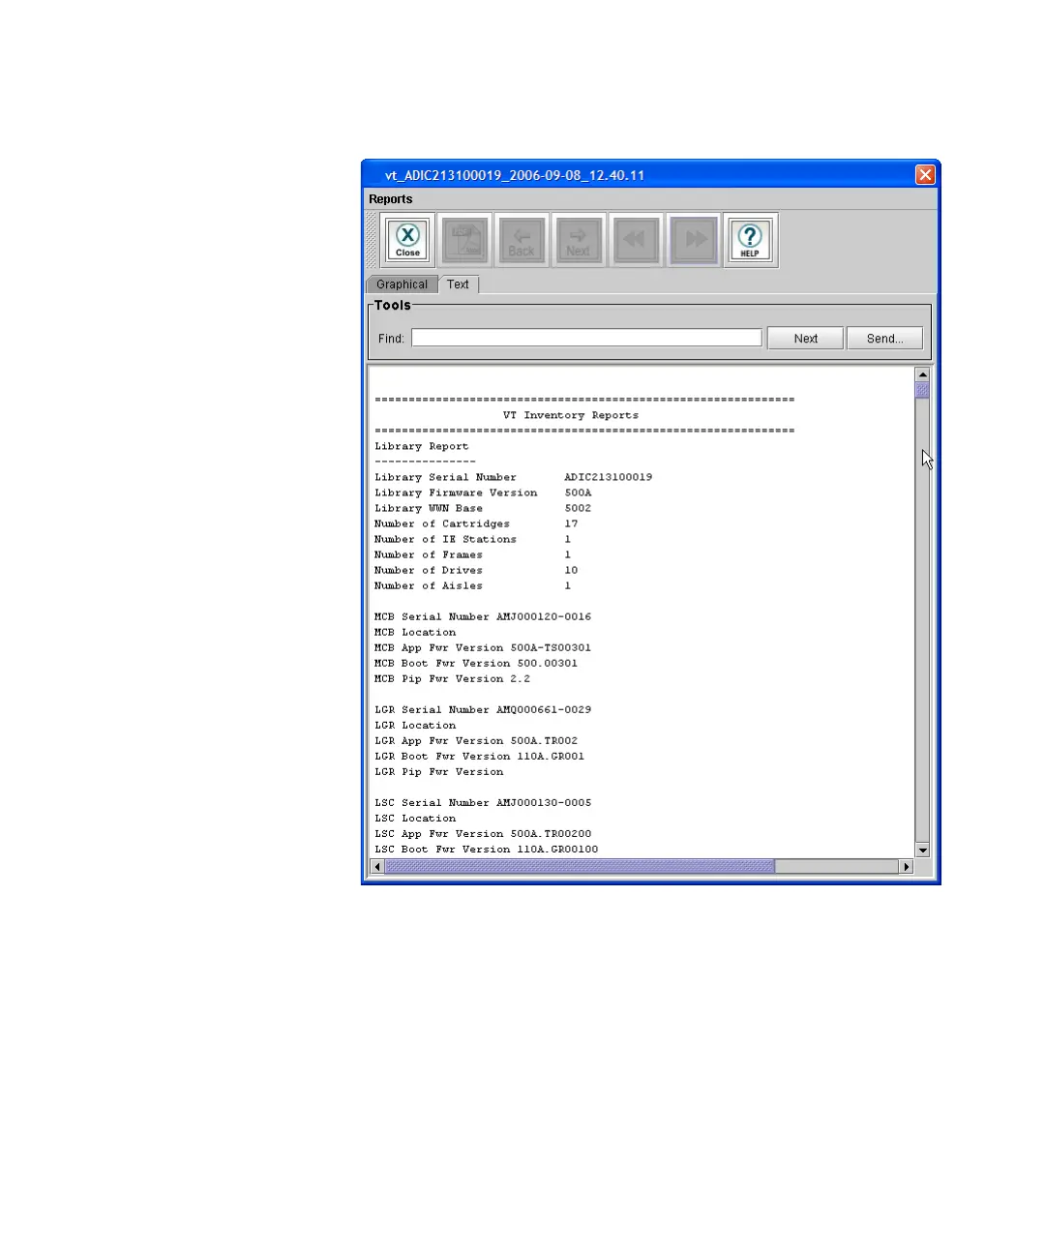Click "LSC Location" line

click(x=415, y=818)
